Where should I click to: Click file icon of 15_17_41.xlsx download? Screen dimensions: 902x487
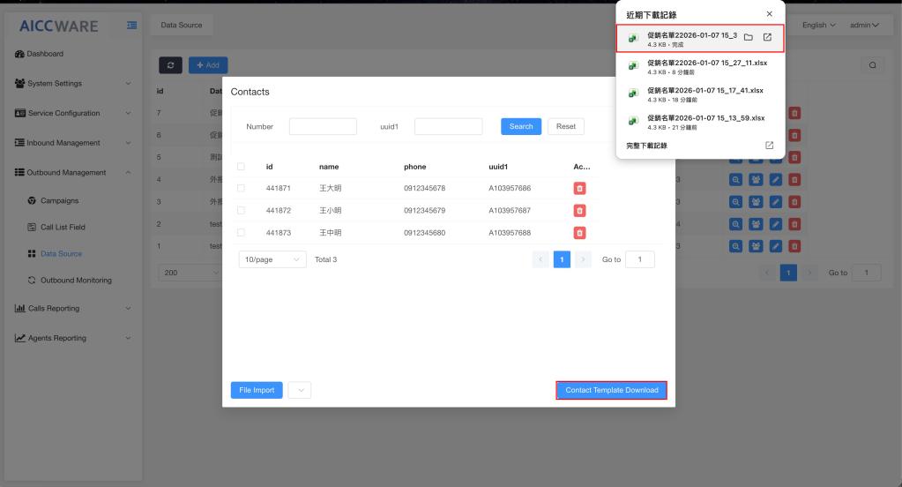(633, 94)
